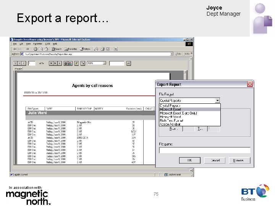Open the Help menu
Viewport: 275px width, 206px height.
[x=55, y=44]
